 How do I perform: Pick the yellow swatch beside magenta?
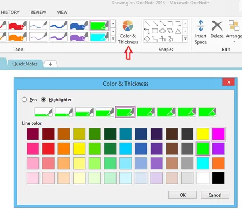click(x=203, y=134)
